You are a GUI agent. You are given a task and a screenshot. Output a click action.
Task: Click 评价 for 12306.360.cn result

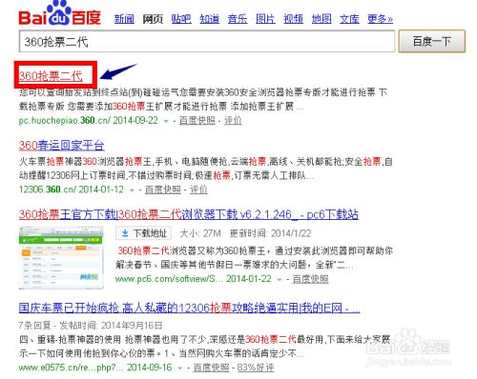pos(198,189)
